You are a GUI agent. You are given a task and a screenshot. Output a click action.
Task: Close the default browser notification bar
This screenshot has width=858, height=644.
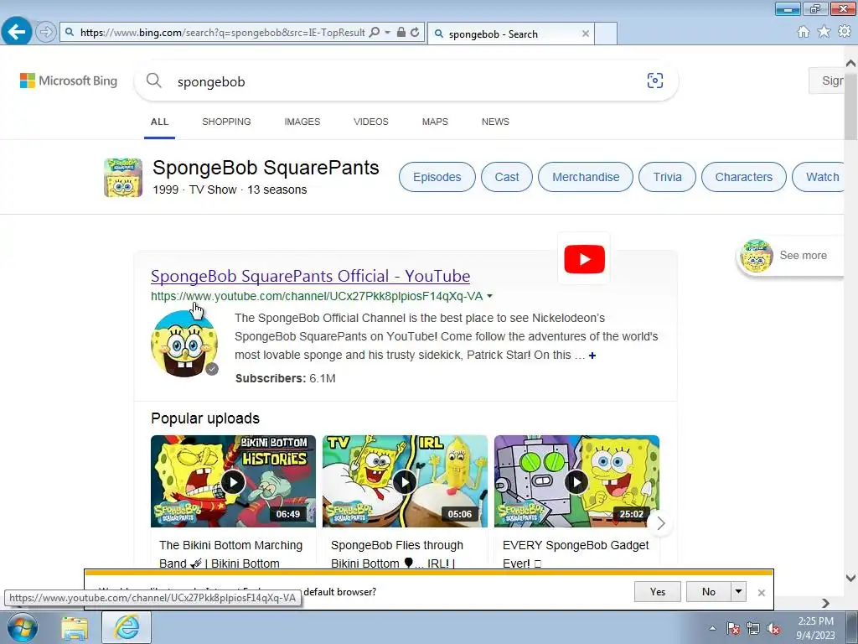click(761, 593)
